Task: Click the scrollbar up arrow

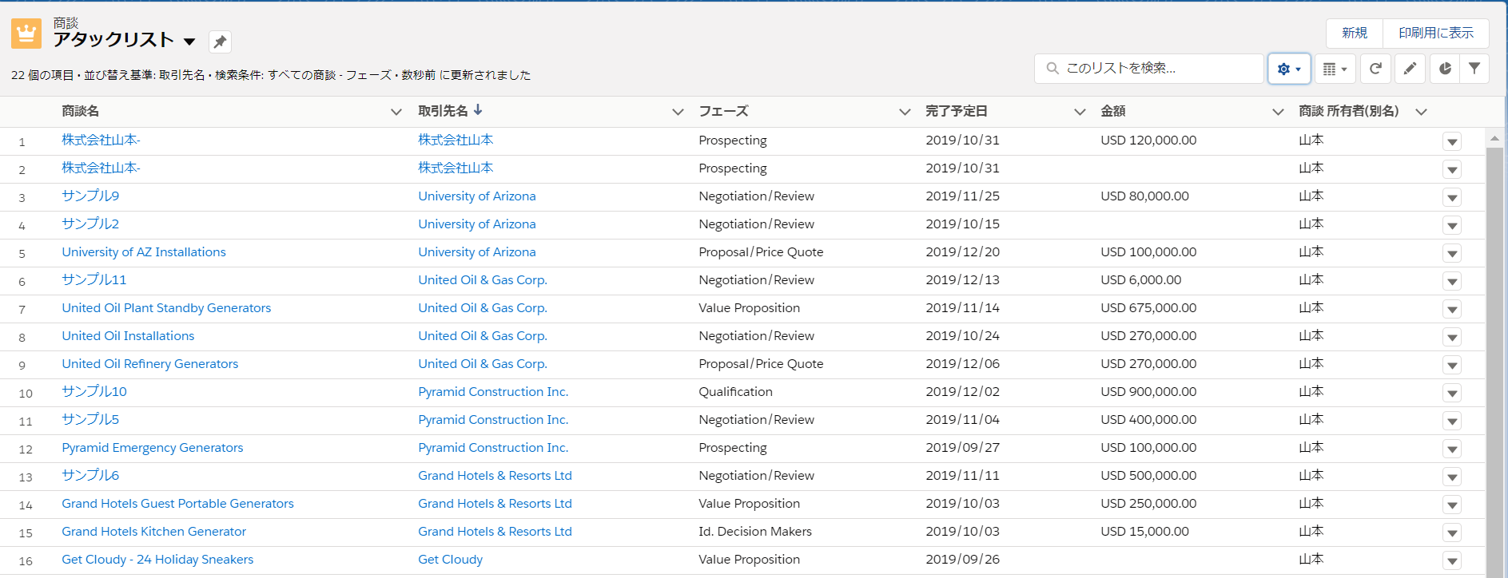Action: [x=1494, y=139]
